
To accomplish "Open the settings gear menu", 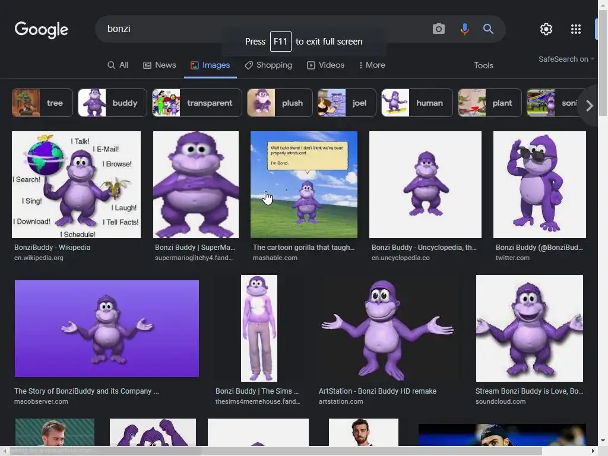I will click(x=546, y=29).
